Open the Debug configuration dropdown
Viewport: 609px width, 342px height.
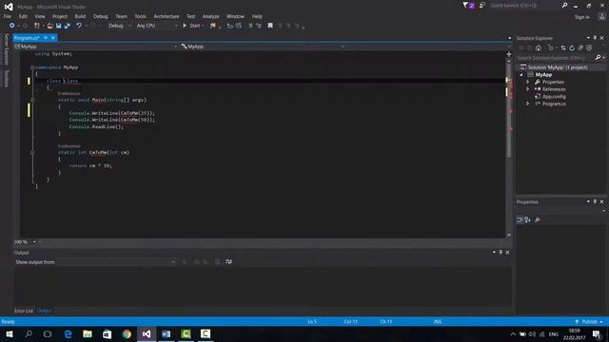pos(119,26)
